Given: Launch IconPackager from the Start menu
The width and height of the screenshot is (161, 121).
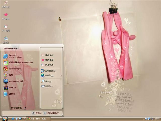Looking at the screenshot, I should coord(12,69).
